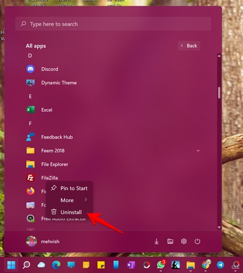Launch the Dynamic Theme app icon
Viewport: 243px width, 273px height.
point(30,82)
